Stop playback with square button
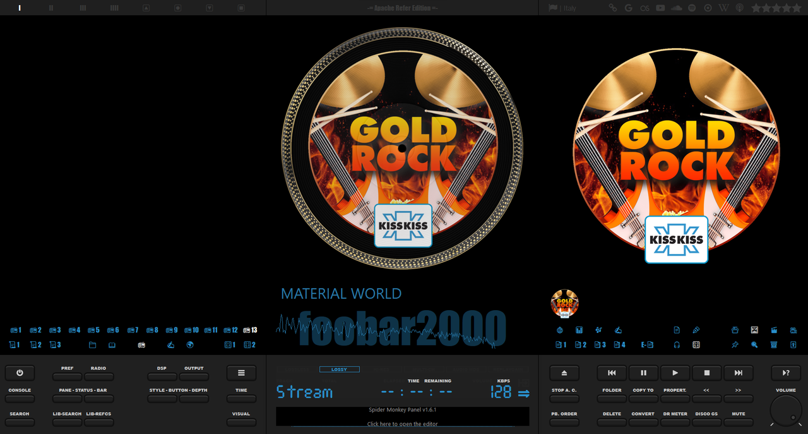 (707, 373)
